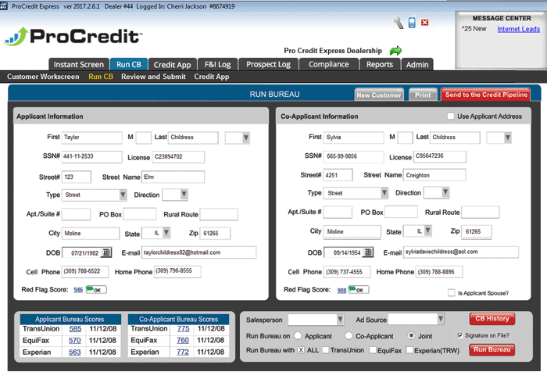Click applicant Zip field 61265

click(x=215, y=233)
